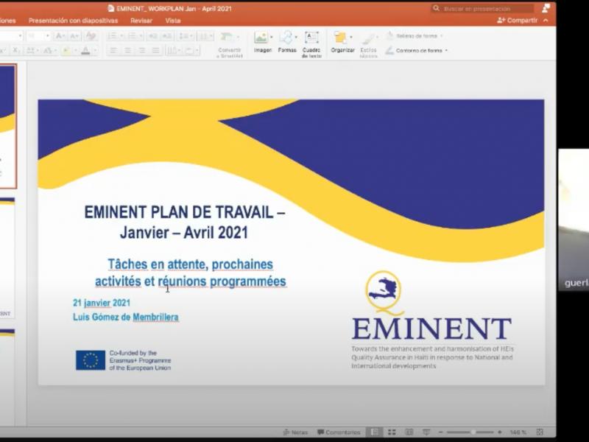Fit slide to current window
This screenshot has width=589, height=442.
point(540,432)
